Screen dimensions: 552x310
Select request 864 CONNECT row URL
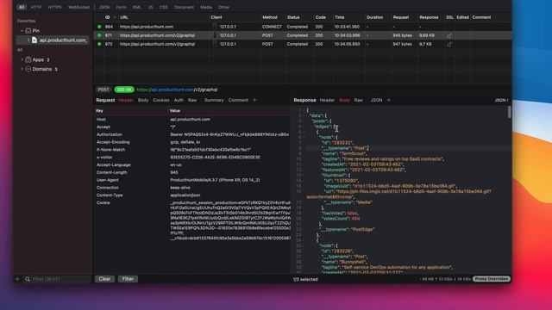coord(147,27)
